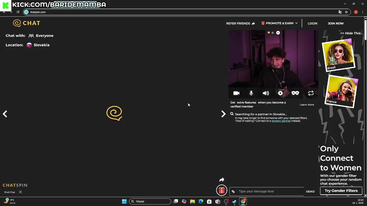Go to next chat partner arrow
This screenshot has height=206, width=367.
223,114
